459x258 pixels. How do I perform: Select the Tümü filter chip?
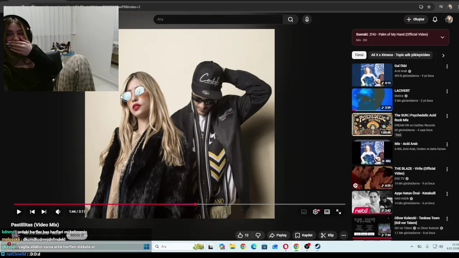(359, 55)
